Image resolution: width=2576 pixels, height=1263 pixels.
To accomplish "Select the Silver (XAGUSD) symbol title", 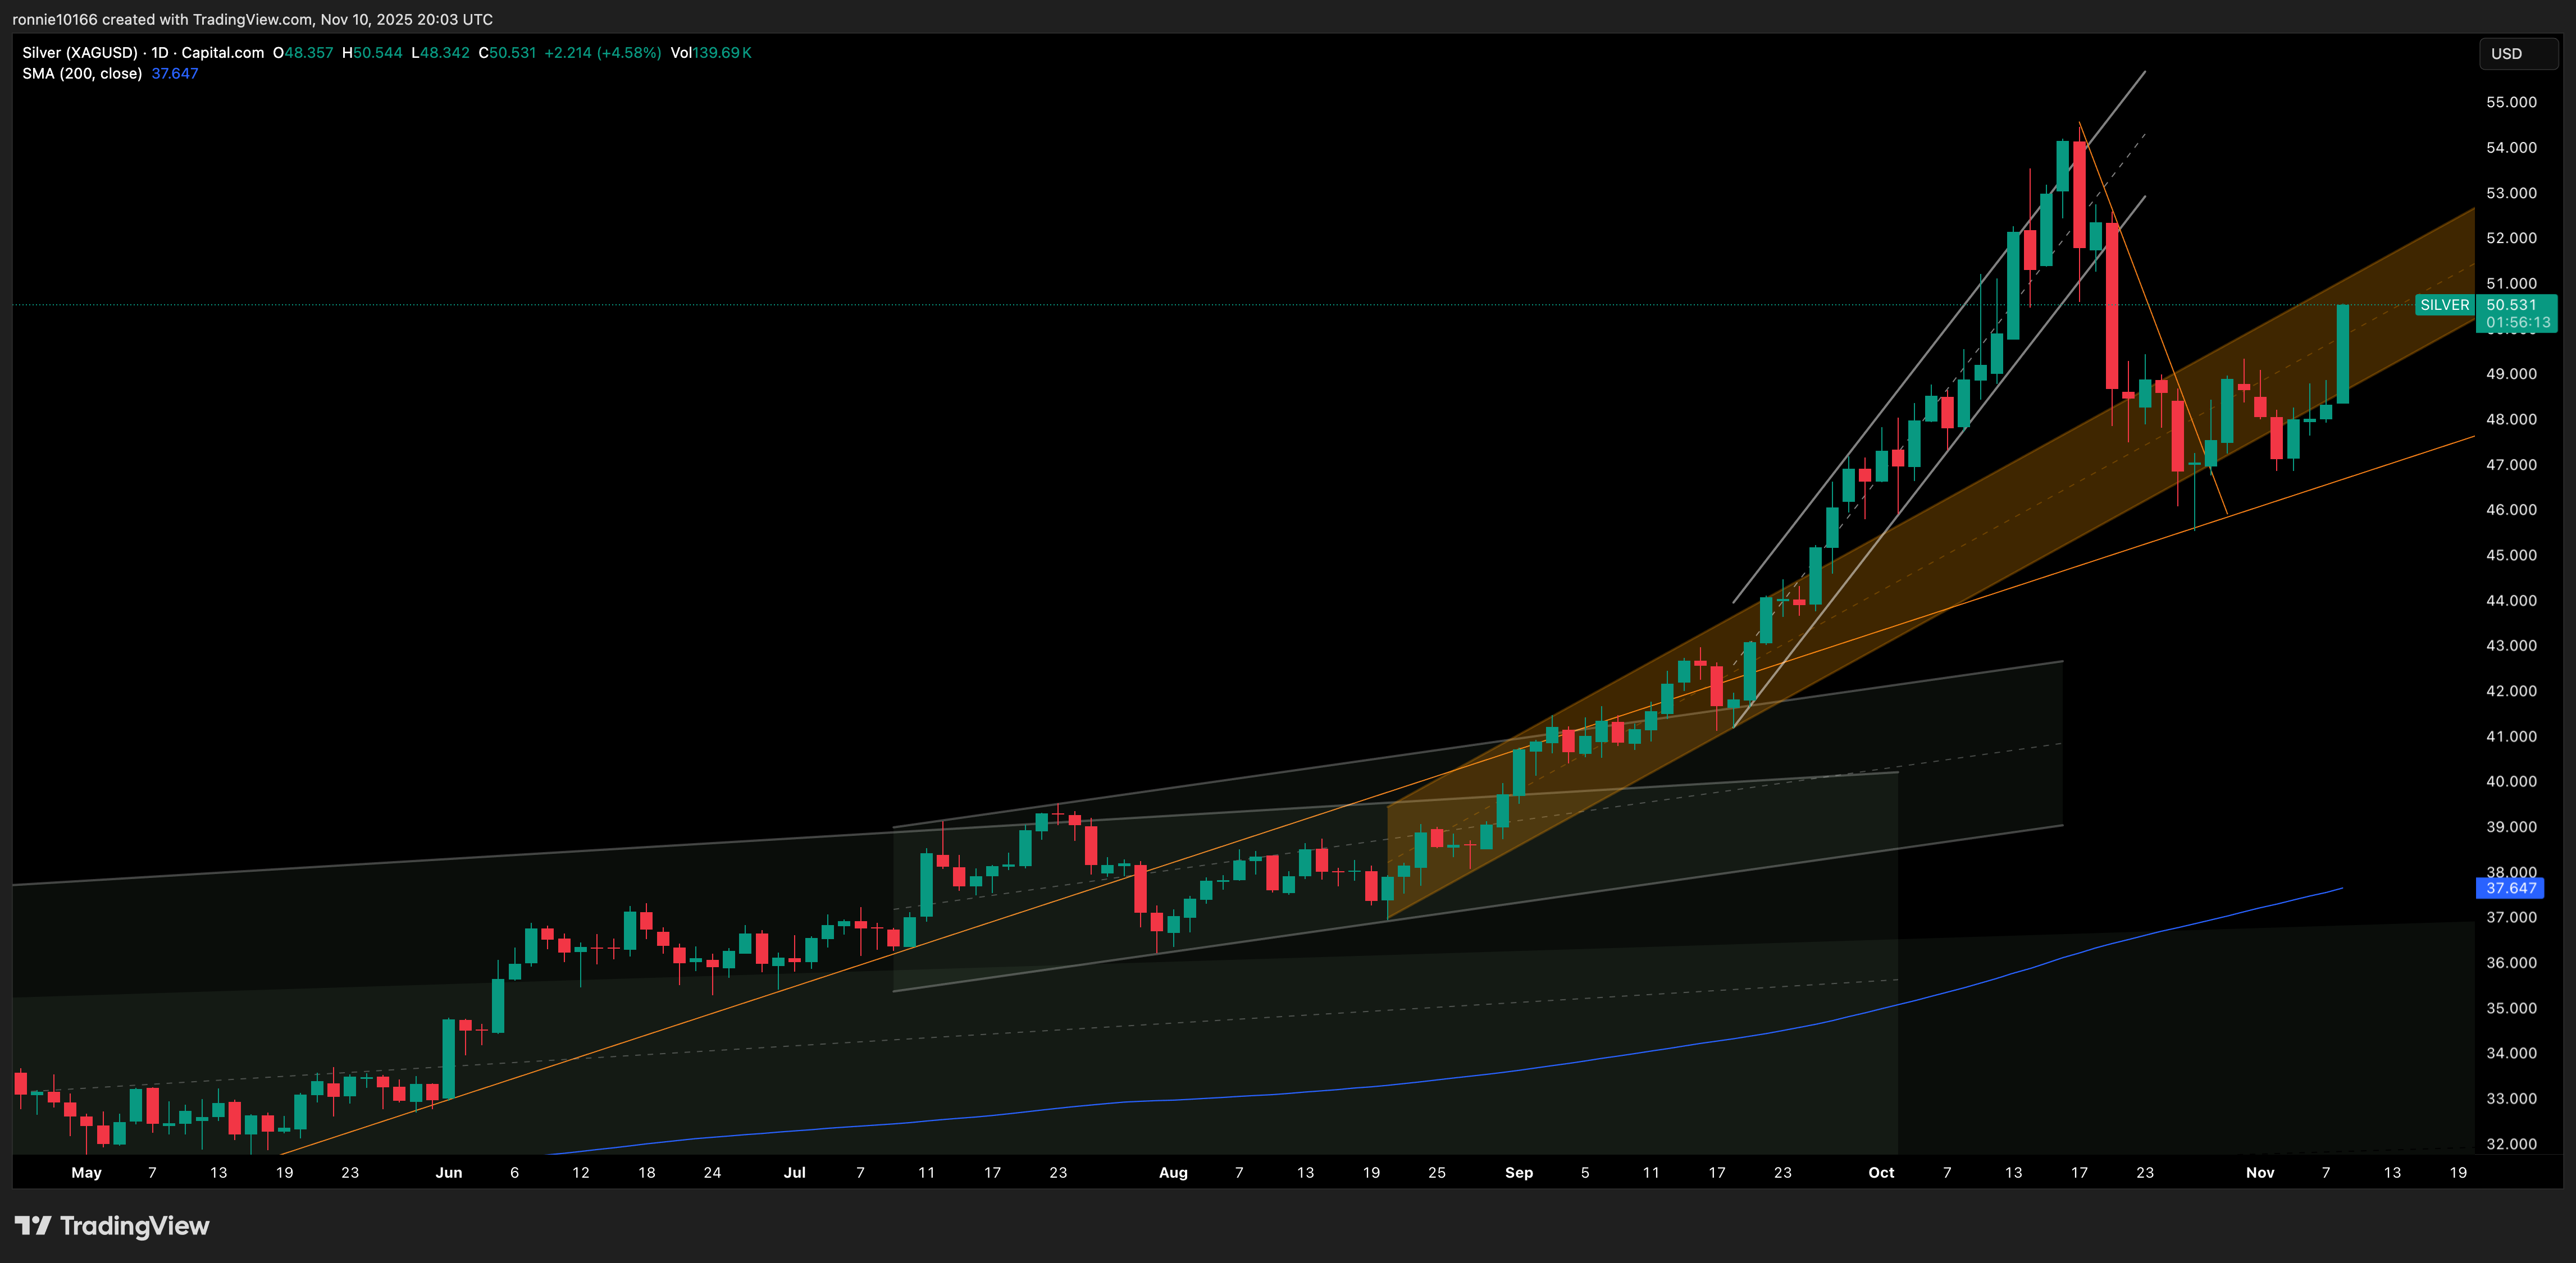I will pyautogui.click(x=80, y=53).
